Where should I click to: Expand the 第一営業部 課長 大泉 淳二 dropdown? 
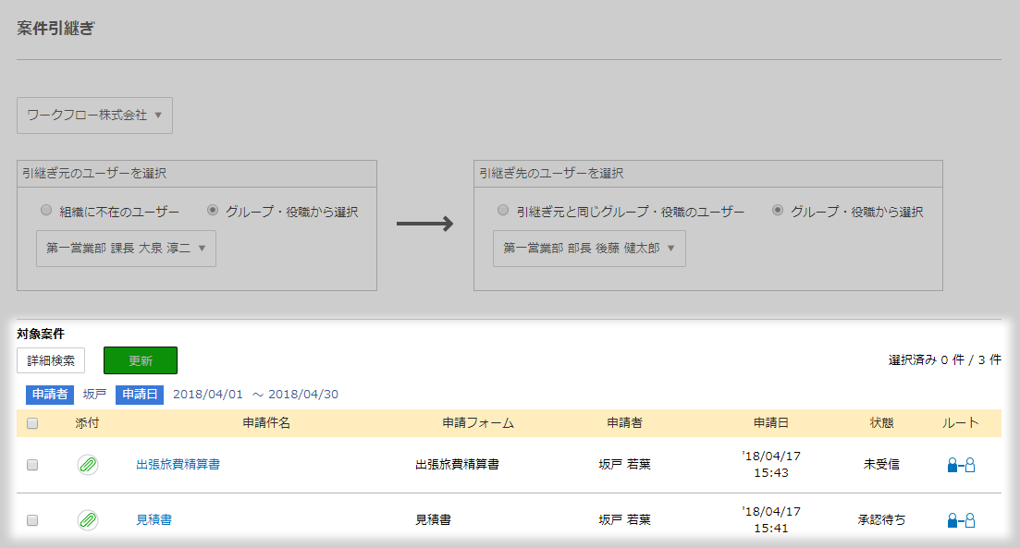pyautogui.click(x=126, y=249)
